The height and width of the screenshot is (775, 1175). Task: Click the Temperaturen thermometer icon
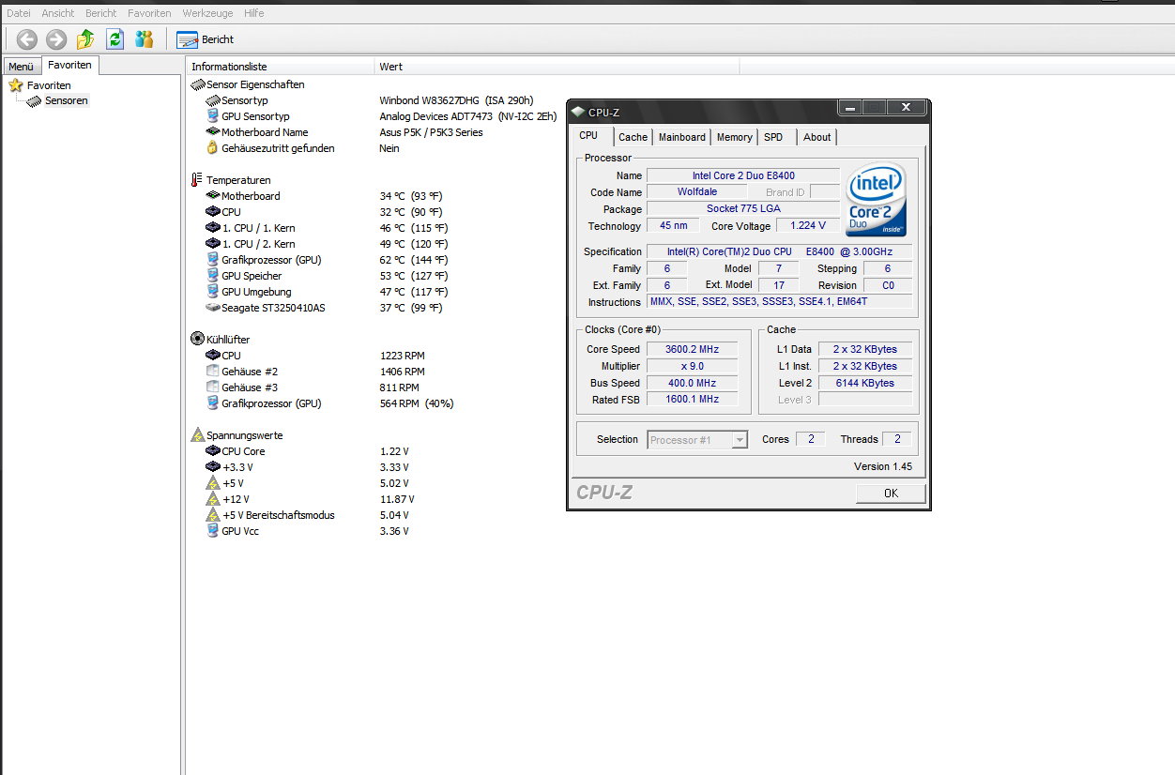[197, 180]
